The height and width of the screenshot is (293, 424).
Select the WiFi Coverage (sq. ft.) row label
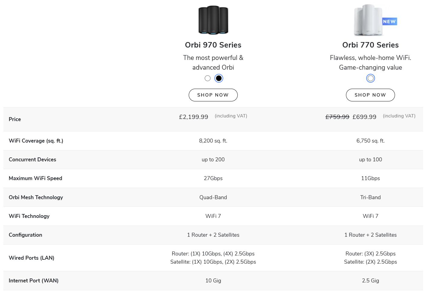(x=36, y=141)
